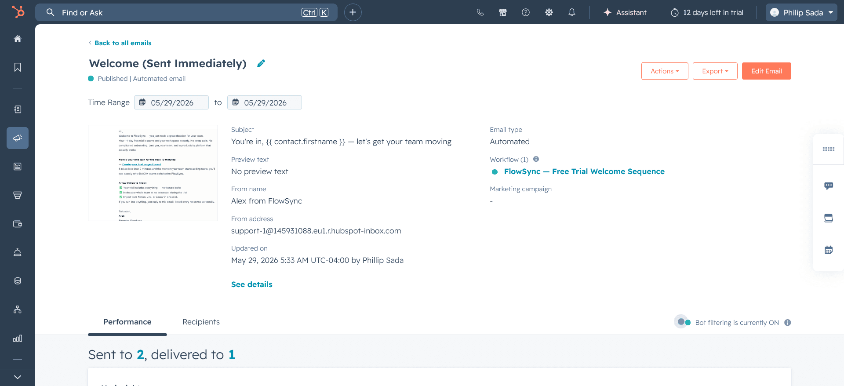Viewport: 844px width, 386px height.
Task: Show the Workflow info tooltip icon
Action: 536,159
